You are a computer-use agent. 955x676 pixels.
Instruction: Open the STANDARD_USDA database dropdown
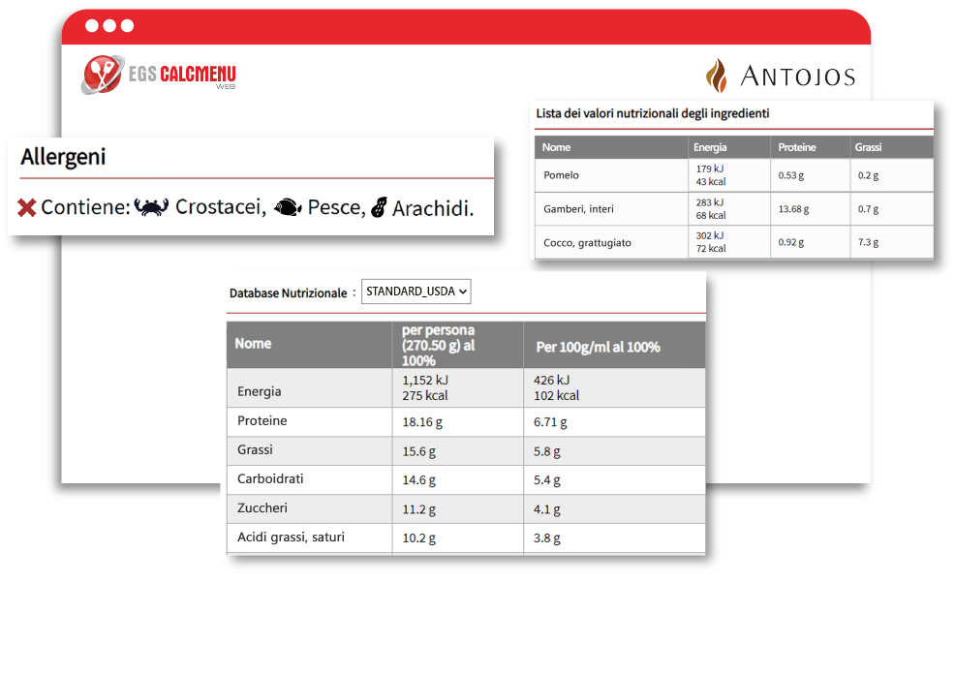[416, 292]
